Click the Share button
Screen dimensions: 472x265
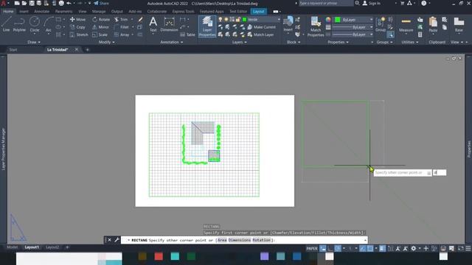coord(101,3)
